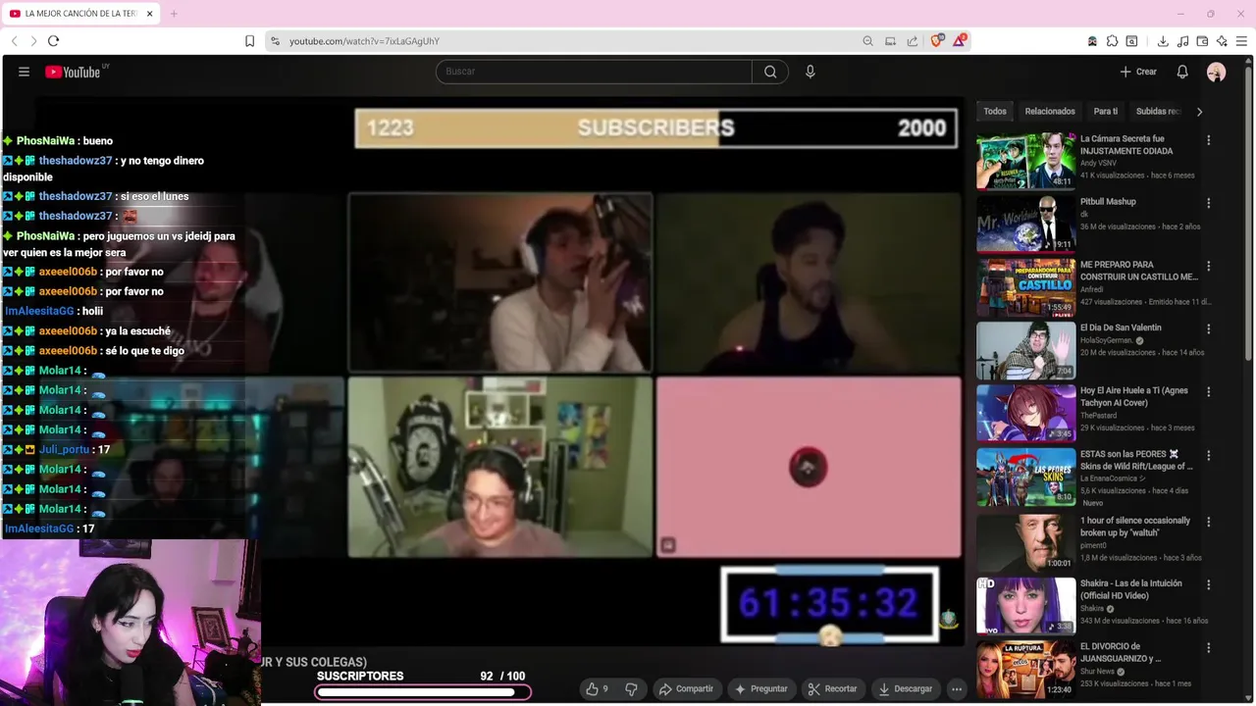Open Brave Rewards triangle icon
Image resolution: width=1256 pixels, height=706 pixels.
pos(960,41)
